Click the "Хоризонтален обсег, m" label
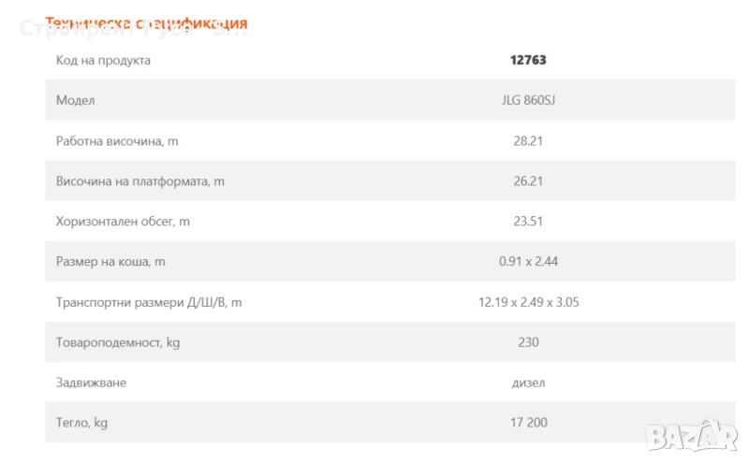 click(x=123, y=222)
